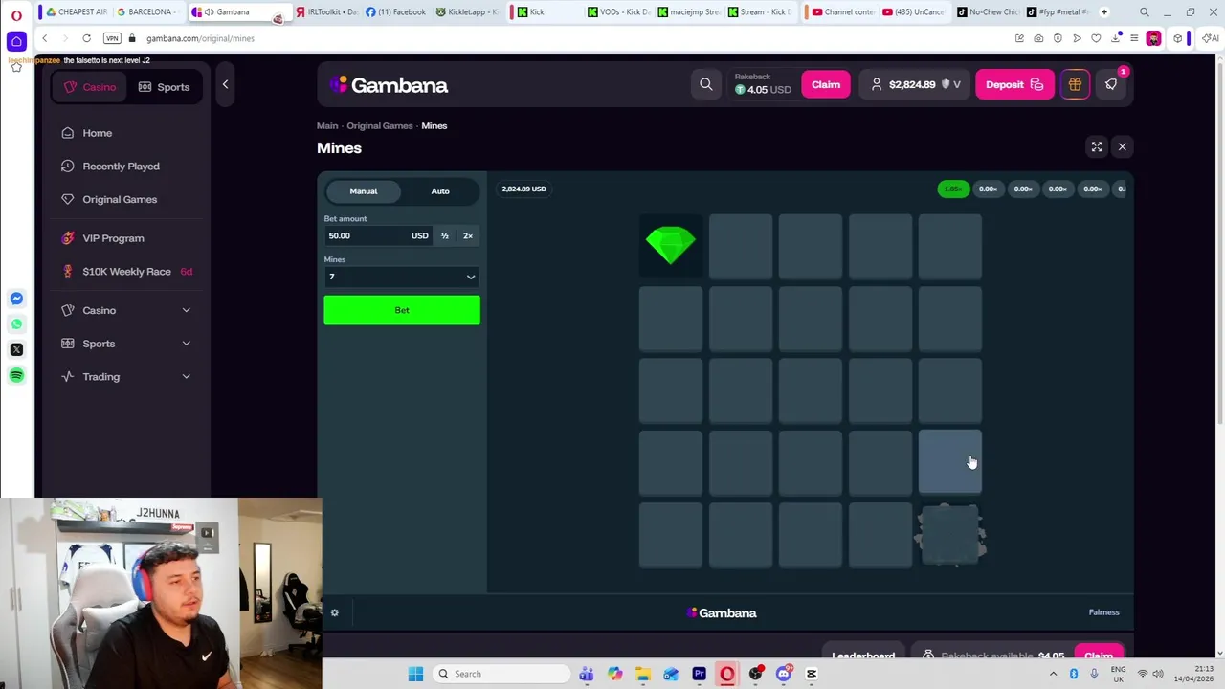Viewport: 1225px width, 689px height.
Task: Open Opera's Messenger sidebar icon
Action: coord(16,299)
